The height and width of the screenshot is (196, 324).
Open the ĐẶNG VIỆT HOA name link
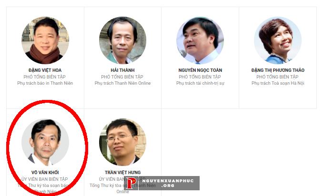coord(45,70)
